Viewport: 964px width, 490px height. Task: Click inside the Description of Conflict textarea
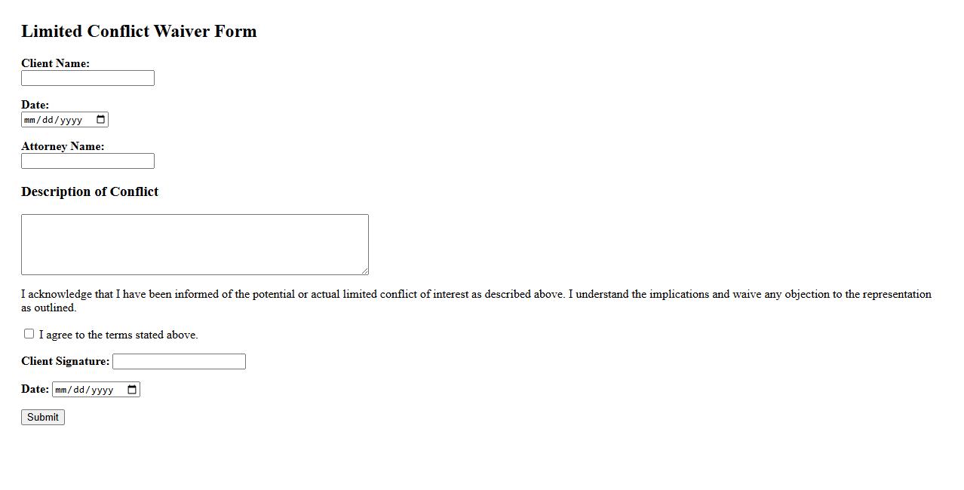195,244
